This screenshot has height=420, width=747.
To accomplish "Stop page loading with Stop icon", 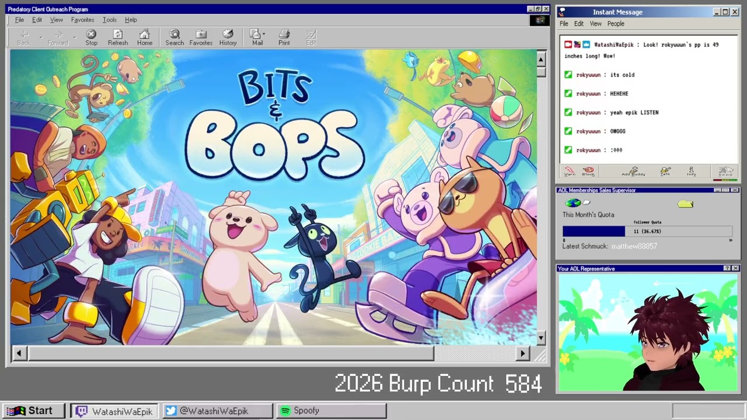I will 92,38.
